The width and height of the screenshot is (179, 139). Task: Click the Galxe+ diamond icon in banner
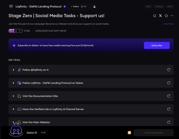(14, 46)
